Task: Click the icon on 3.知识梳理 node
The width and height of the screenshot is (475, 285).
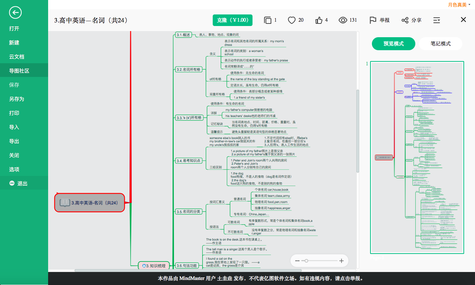Action: [144, 266]
